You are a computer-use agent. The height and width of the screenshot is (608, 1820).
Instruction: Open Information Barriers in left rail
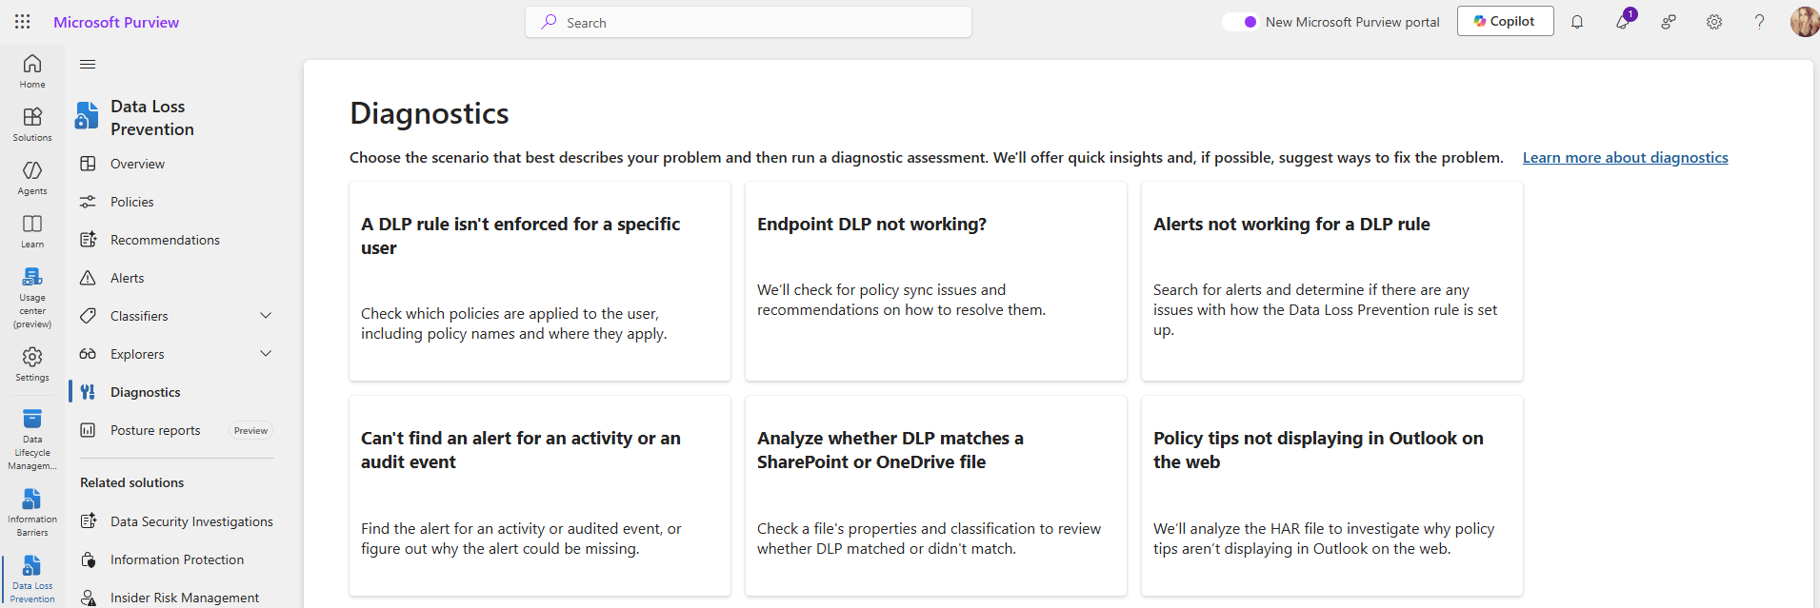point(32,512)
